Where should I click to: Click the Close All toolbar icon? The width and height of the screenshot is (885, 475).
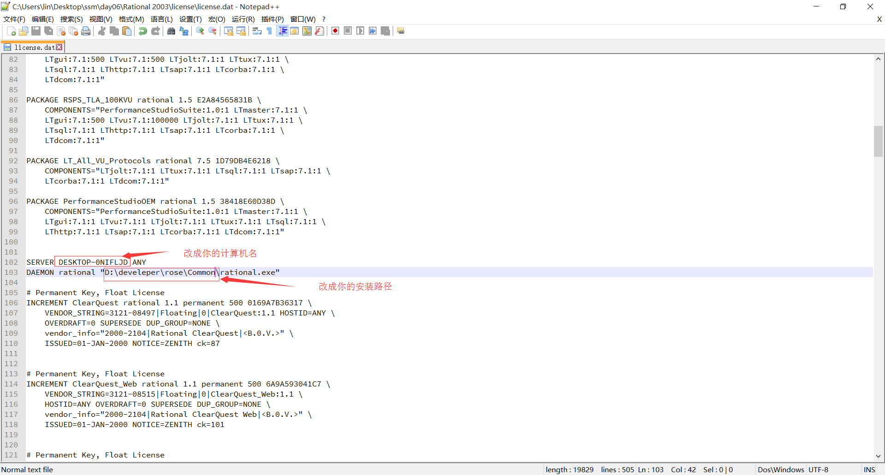pos(73,31)
